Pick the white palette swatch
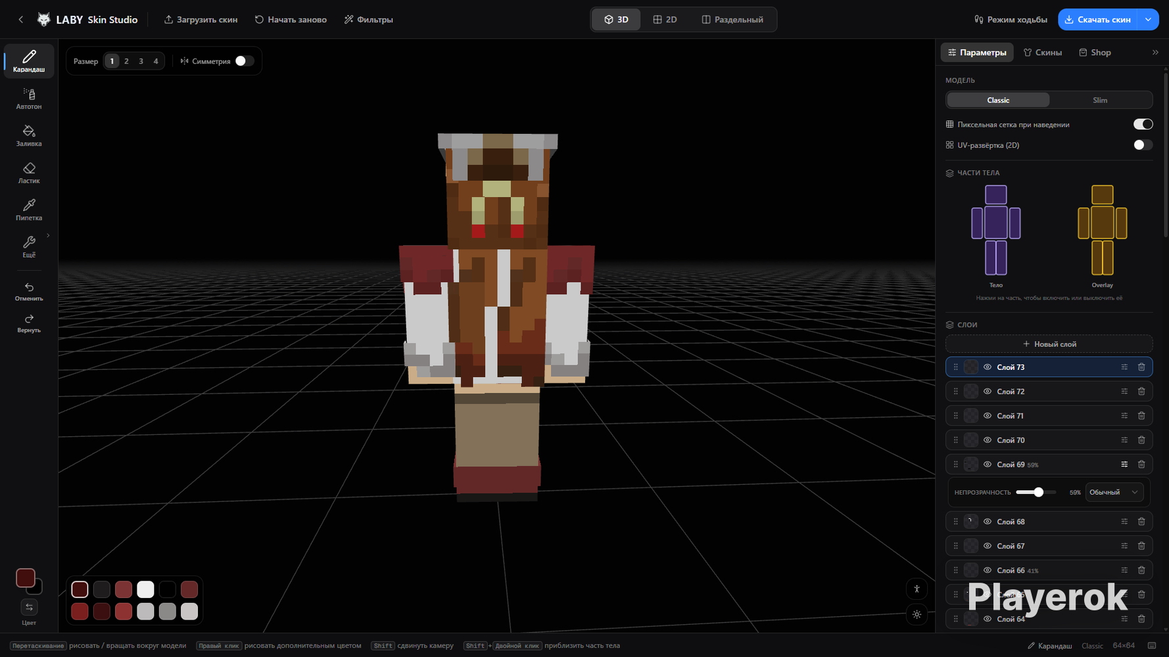 [x=145, y=589]
